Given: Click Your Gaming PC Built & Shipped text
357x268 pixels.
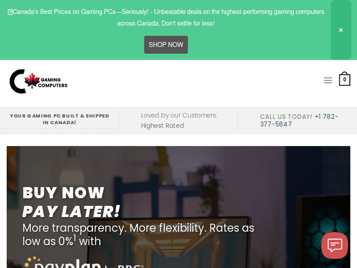Looking at the screenshot, I should pyautogui.click(x=59, y=119).
